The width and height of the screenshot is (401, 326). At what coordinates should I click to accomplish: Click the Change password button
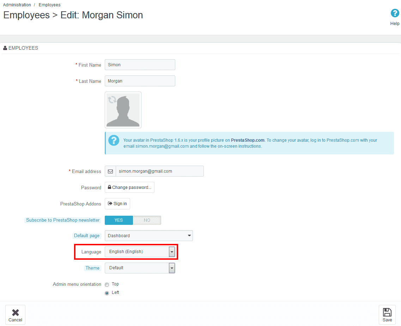129,187
